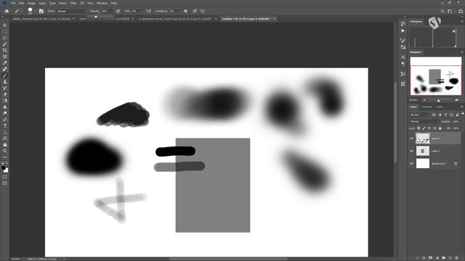Screen dimensions: 465x261
Task: Open the Edit Toolbar ellipsis menu
Action: tap(5, 157)
